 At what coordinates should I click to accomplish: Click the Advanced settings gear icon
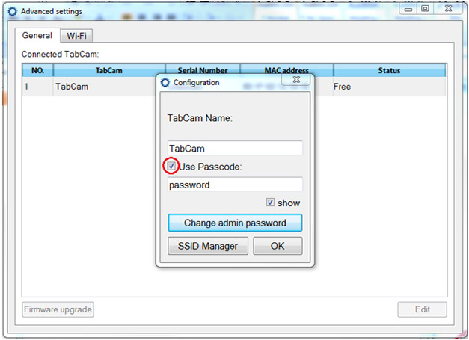coord(13,12)
